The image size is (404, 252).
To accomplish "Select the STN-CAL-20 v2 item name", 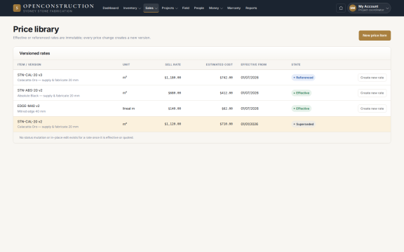I will pyautogui.click(x=29, y=122).
